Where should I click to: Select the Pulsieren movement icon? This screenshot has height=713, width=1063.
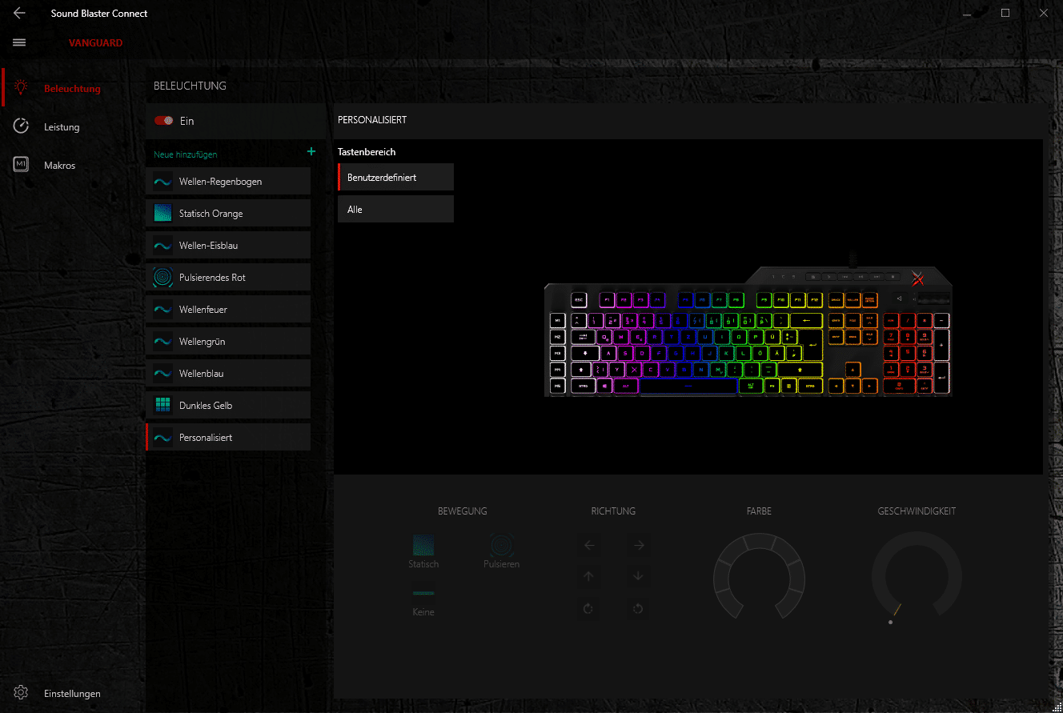point(501,545)
